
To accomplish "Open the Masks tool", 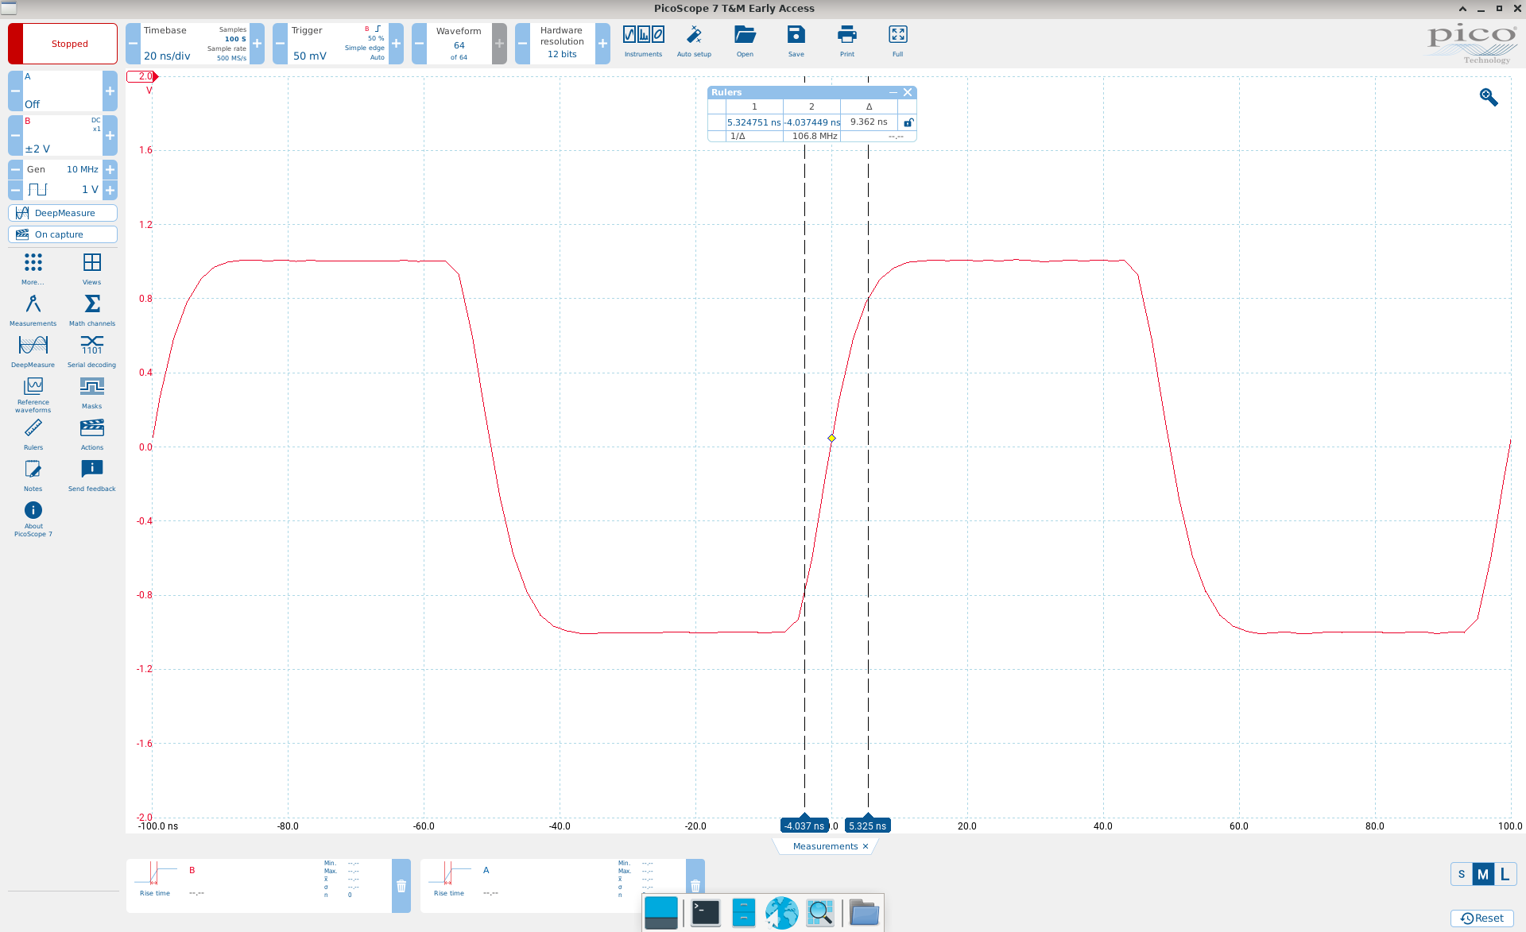I will 92,393.
